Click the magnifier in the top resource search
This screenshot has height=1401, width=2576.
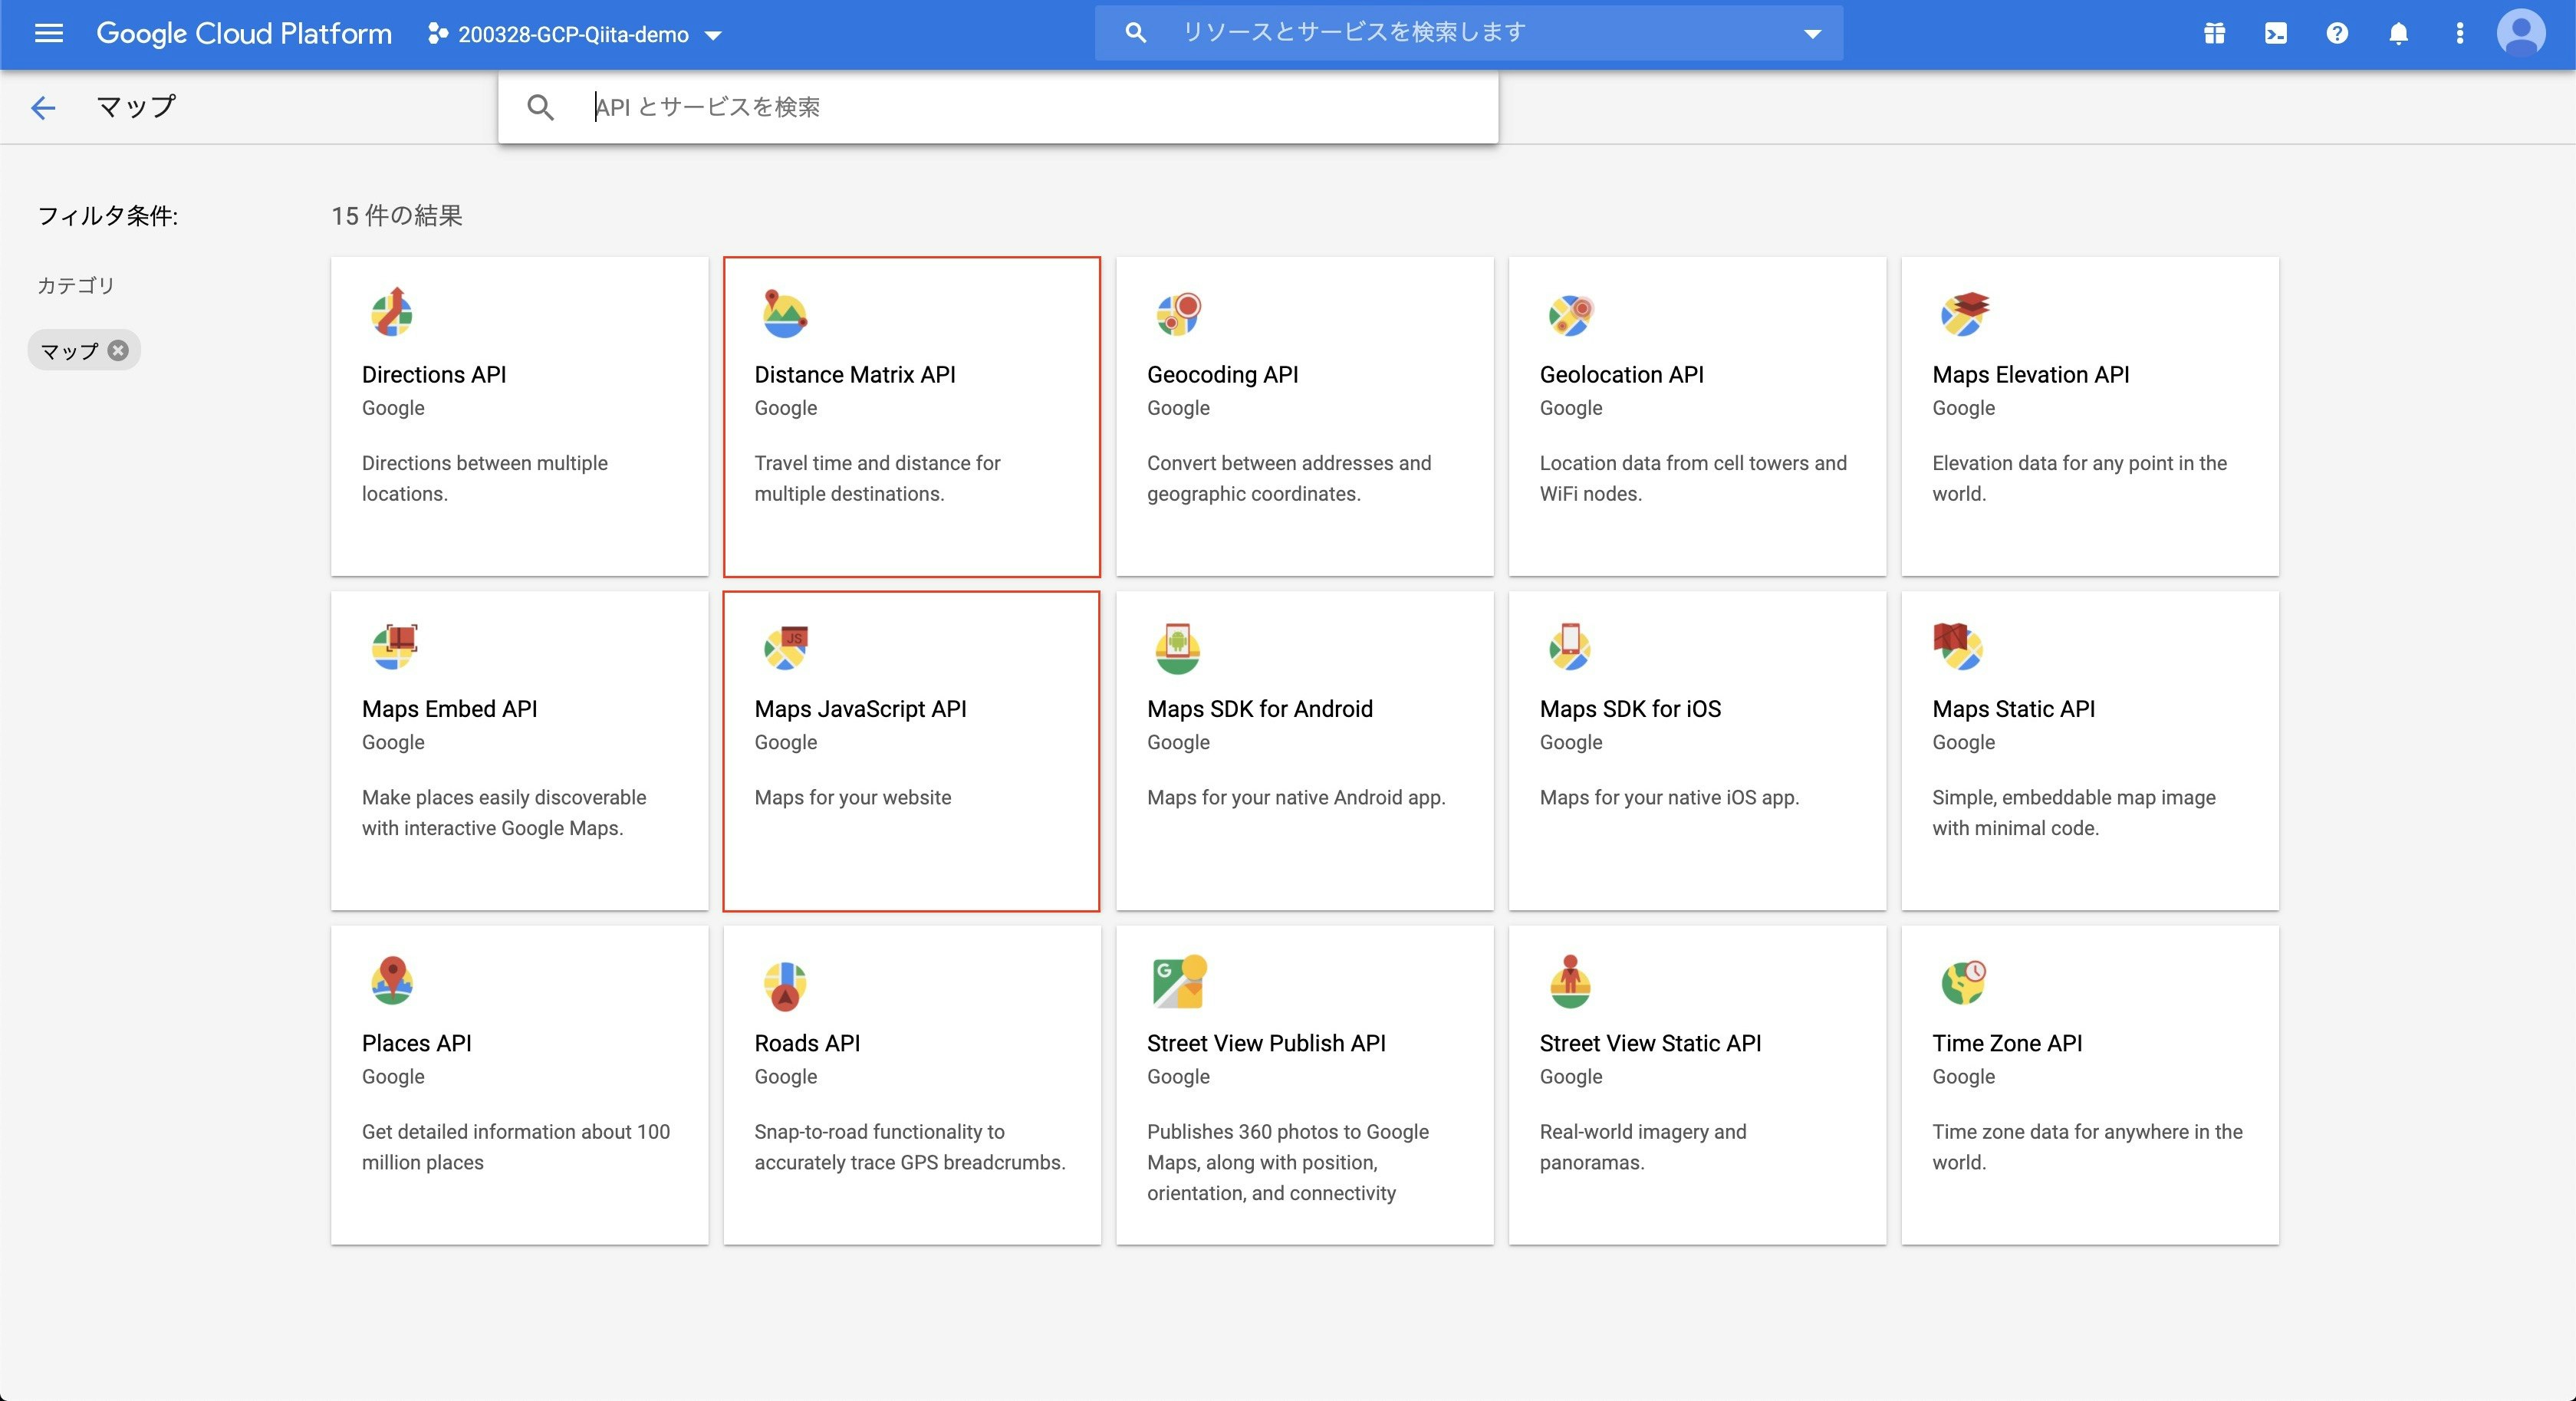click(x=1135, y=32)
